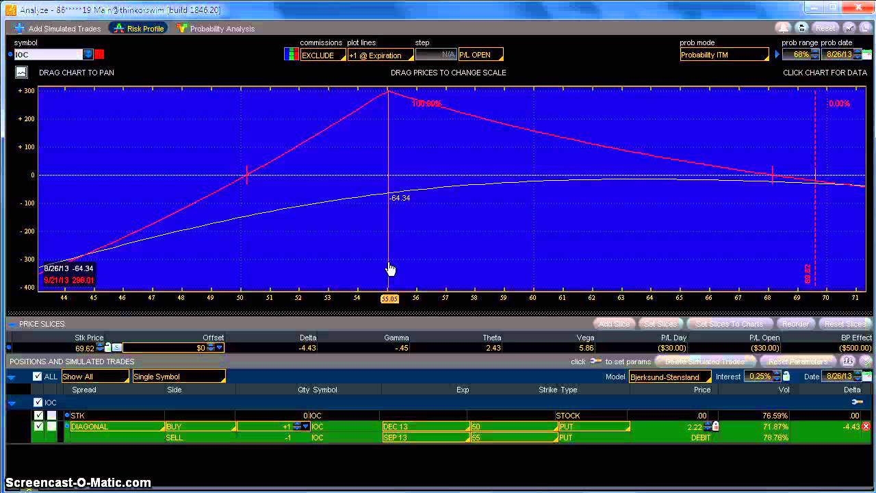Toggle the second checkbox on DIAGONAL row
This screenshot has height=493, width=876.
pos(51,427)
